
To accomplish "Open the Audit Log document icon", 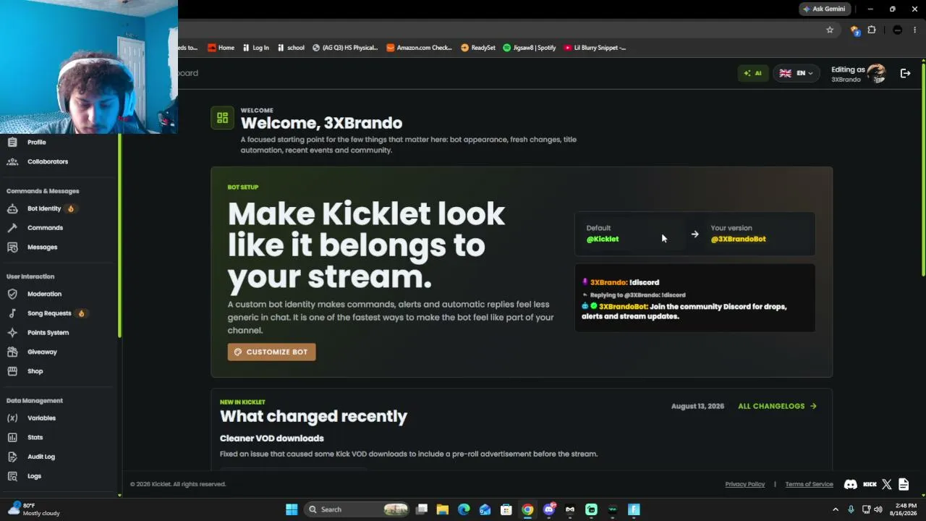I will coord(12,457).
